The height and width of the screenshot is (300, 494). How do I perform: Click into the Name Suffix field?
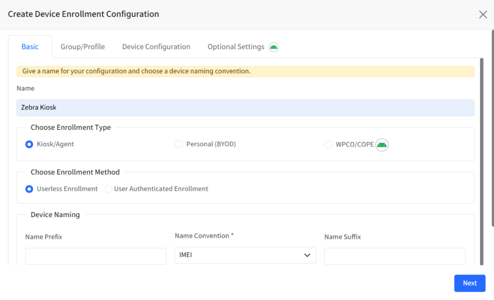[x=395, y=256]
